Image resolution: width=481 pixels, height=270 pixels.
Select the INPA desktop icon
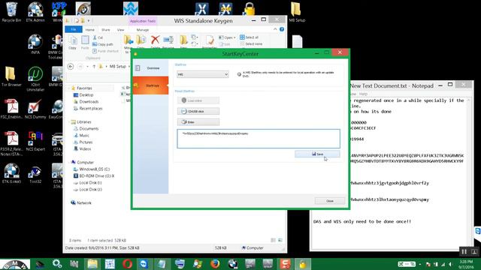(x=35, y=45)
